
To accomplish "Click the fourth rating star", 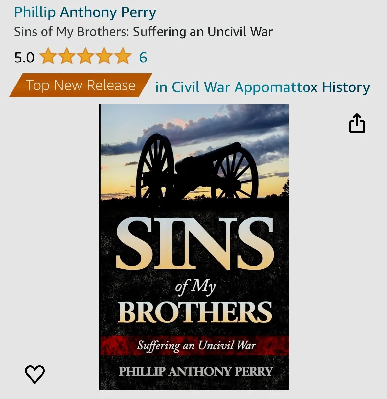I will pyautogui.click(x=104, y=56).
